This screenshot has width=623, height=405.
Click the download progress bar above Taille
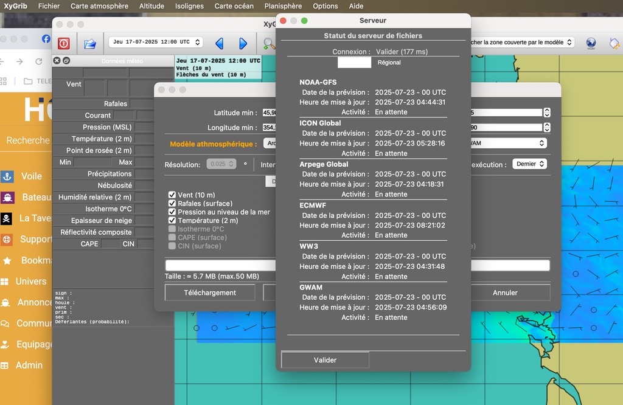pos(220,265)
